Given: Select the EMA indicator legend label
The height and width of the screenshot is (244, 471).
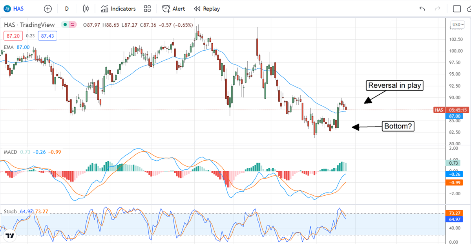Looking at the screenshot, I should click(9, 47).
